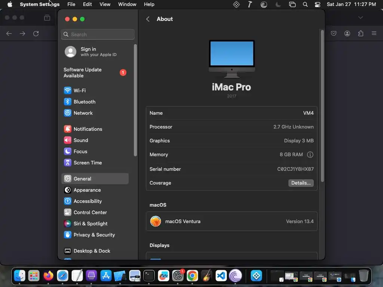Open Freeform from the Dock

[x=163, y=276]
